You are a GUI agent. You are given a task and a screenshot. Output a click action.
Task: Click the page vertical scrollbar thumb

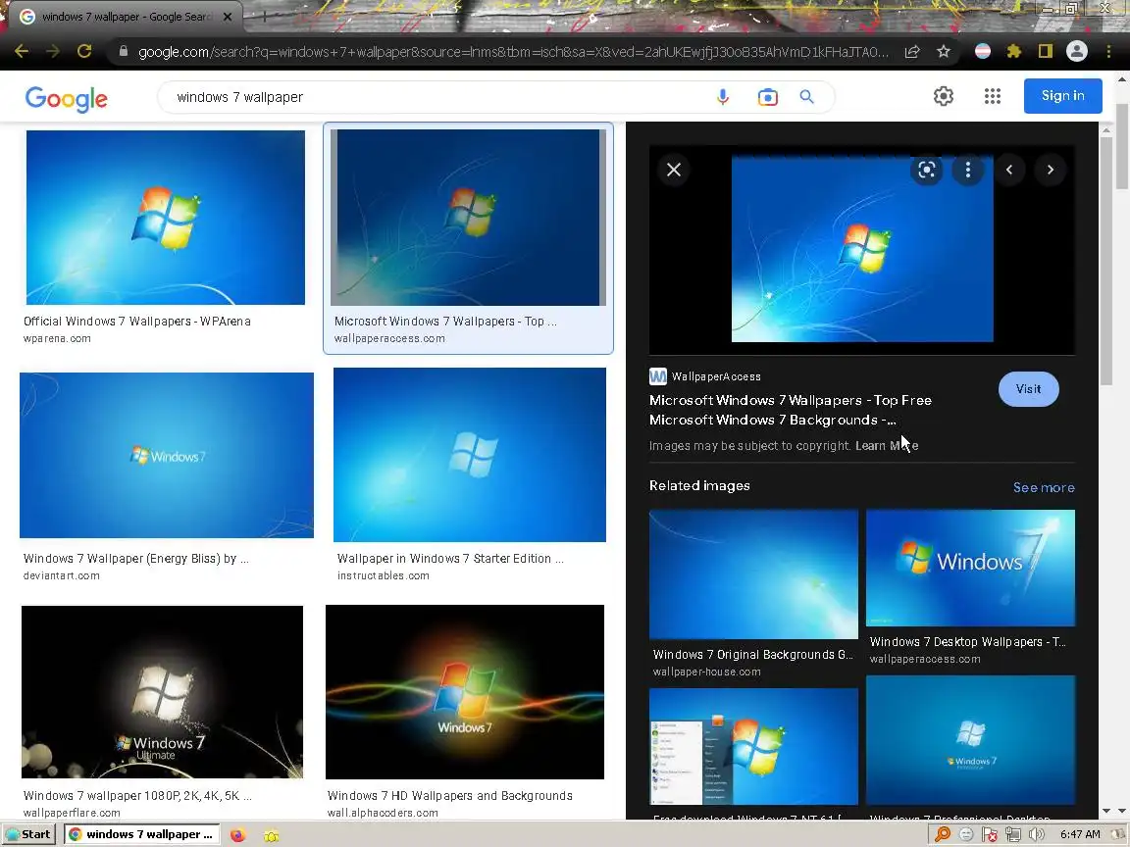click(1122, 146)
